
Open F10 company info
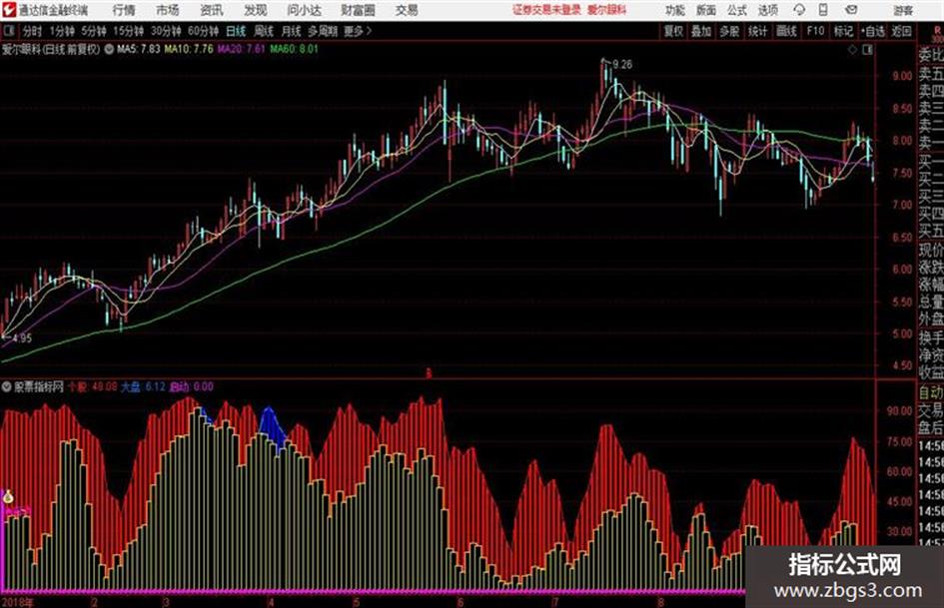[x=815, y=31]
